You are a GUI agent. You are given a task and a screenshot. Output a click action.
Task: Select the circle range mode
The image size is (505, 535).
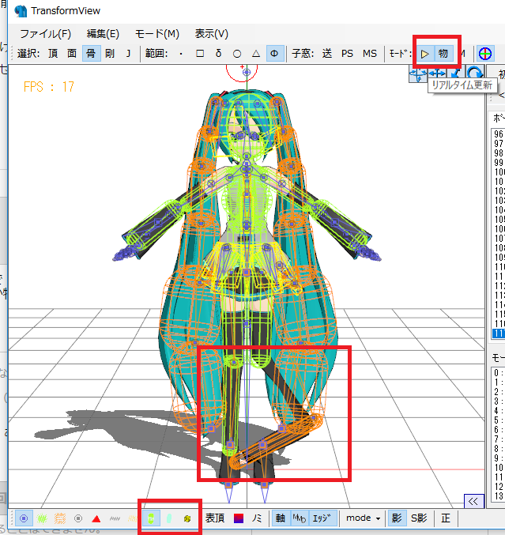[237, 54]
